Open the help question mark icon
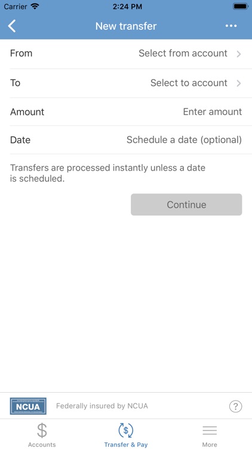 point(236,406)
